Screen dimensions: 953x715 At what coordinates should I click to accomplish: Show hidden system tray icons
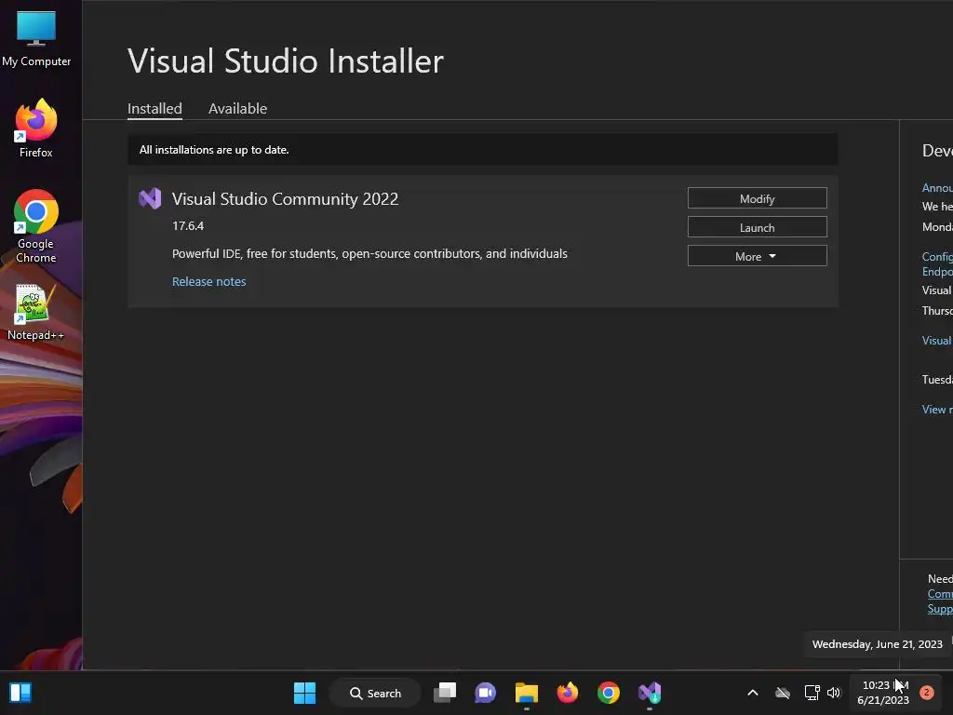(752, 693)
